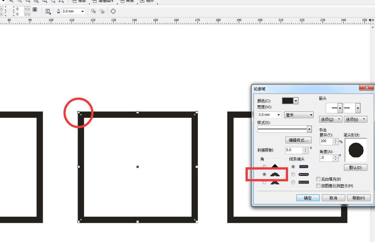Open the 选项(N) arrow options menu
375x242 pixels.
(x=355, y=119)
